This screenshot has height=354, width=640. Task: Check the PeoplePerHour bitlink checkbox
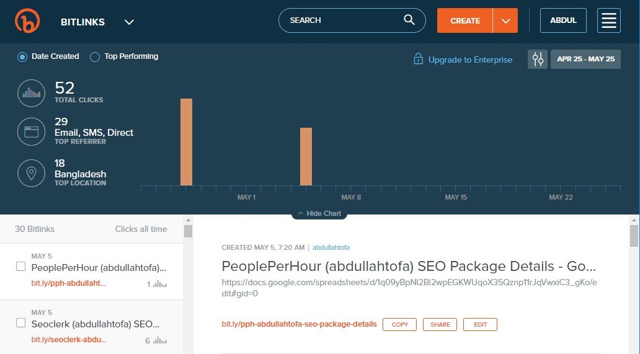21,267
